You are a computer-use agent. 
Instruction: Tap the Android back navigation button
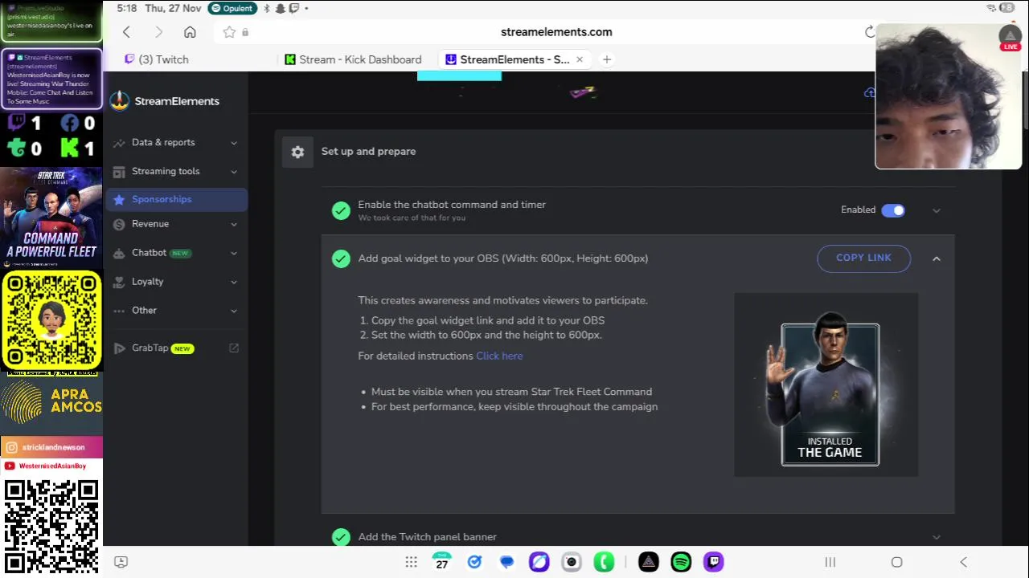coord(963,562)
